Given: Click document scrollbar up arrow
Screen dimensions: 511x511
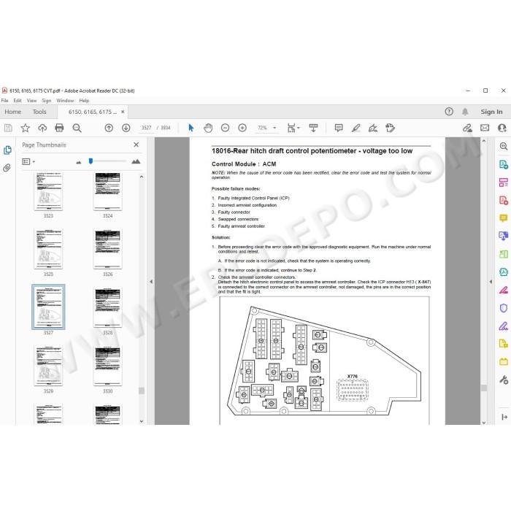Looking at the screenshot, I should [483, 141].
